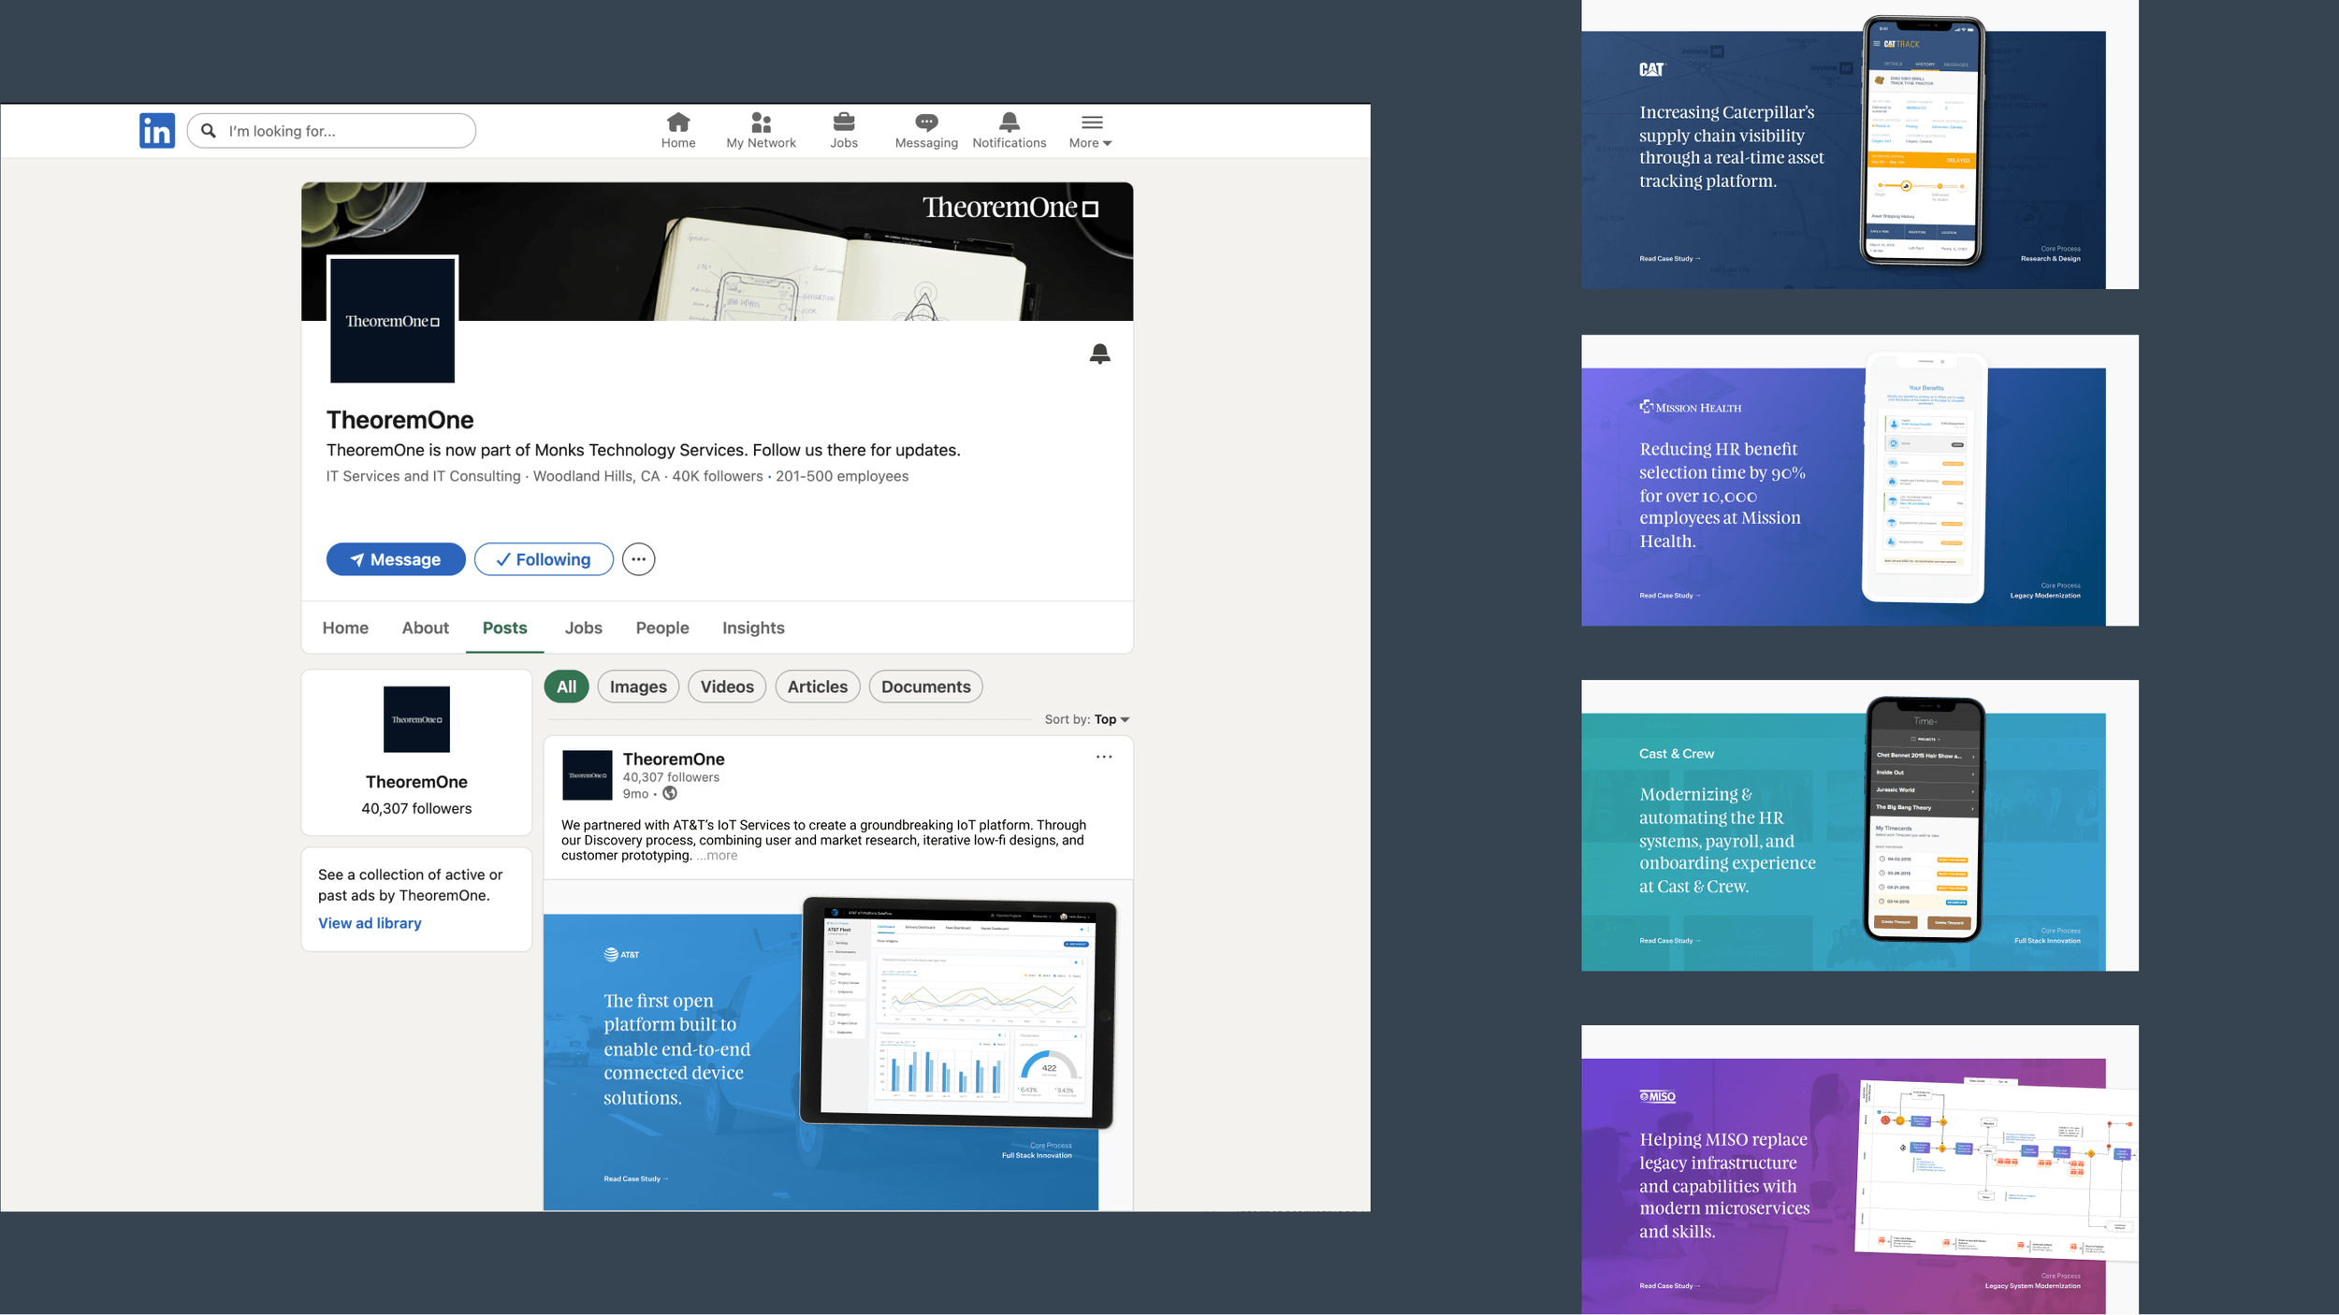This screenshot has width=2339, height=1315.
Task: Click the Mission Health logo
Action: coord(1691,407)
